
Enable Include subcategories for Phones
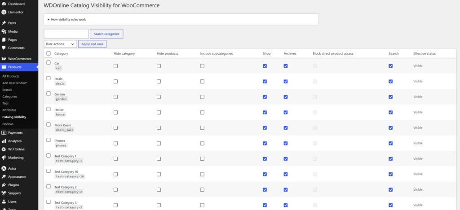tap(202, 143)
